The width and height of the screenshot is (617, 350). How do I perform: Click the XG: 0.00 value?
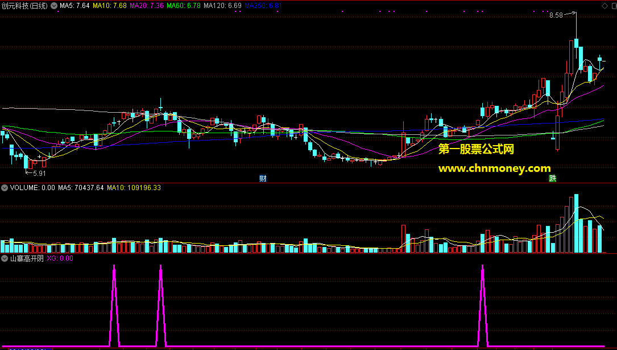pos(60,258)
